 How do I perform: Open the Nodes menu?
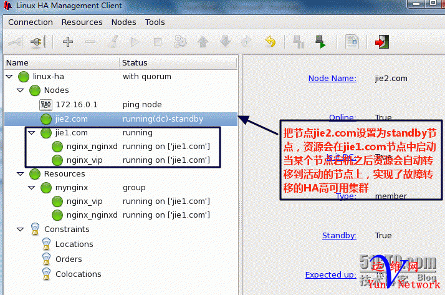[124, 22]
